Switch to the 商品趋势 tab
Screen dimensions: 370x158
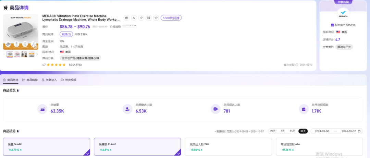(x=30, y=80)
